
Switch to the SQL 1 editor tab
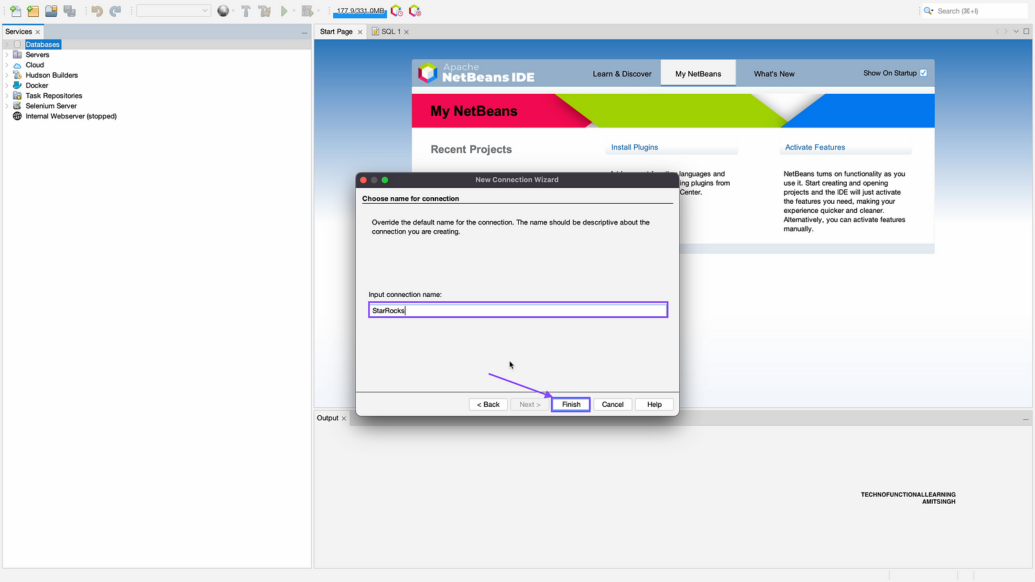tap(391, 32)
